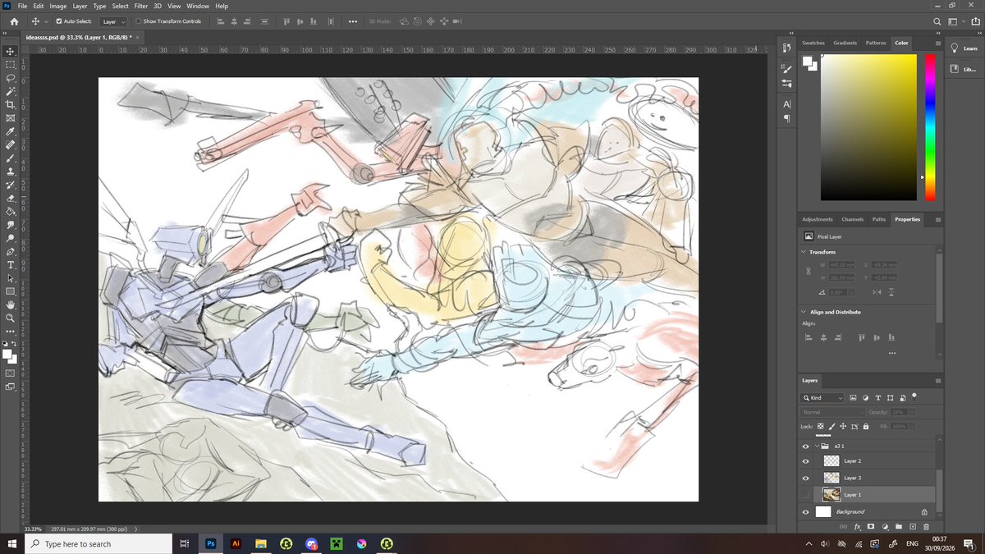Select the Magic Wand tool
The height and width of the screenshot is (554, 985).
11,91
